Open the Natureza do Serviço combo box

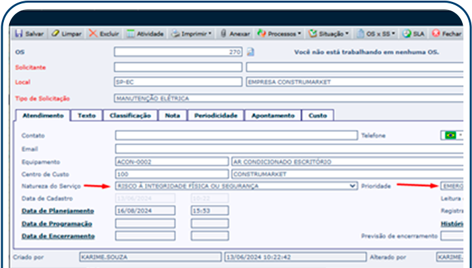point(236,186)
